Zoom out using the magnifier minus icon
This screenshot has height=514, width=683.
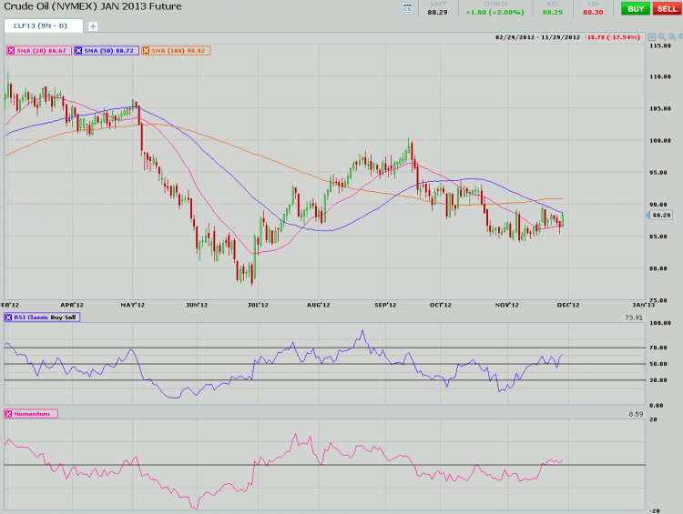pyautogui.click(x=671, y=37)
